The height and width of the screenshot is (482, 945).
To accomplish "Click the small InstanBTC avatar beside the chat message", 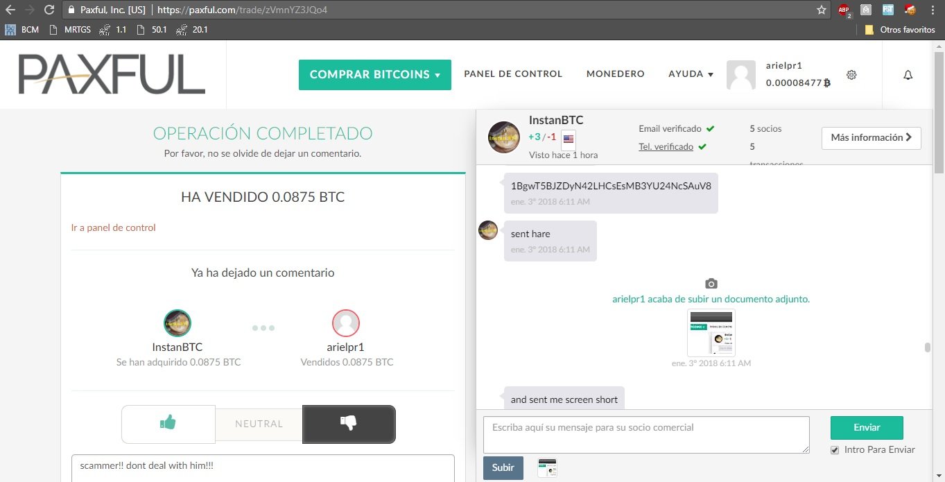I will [x=488, y=230].
